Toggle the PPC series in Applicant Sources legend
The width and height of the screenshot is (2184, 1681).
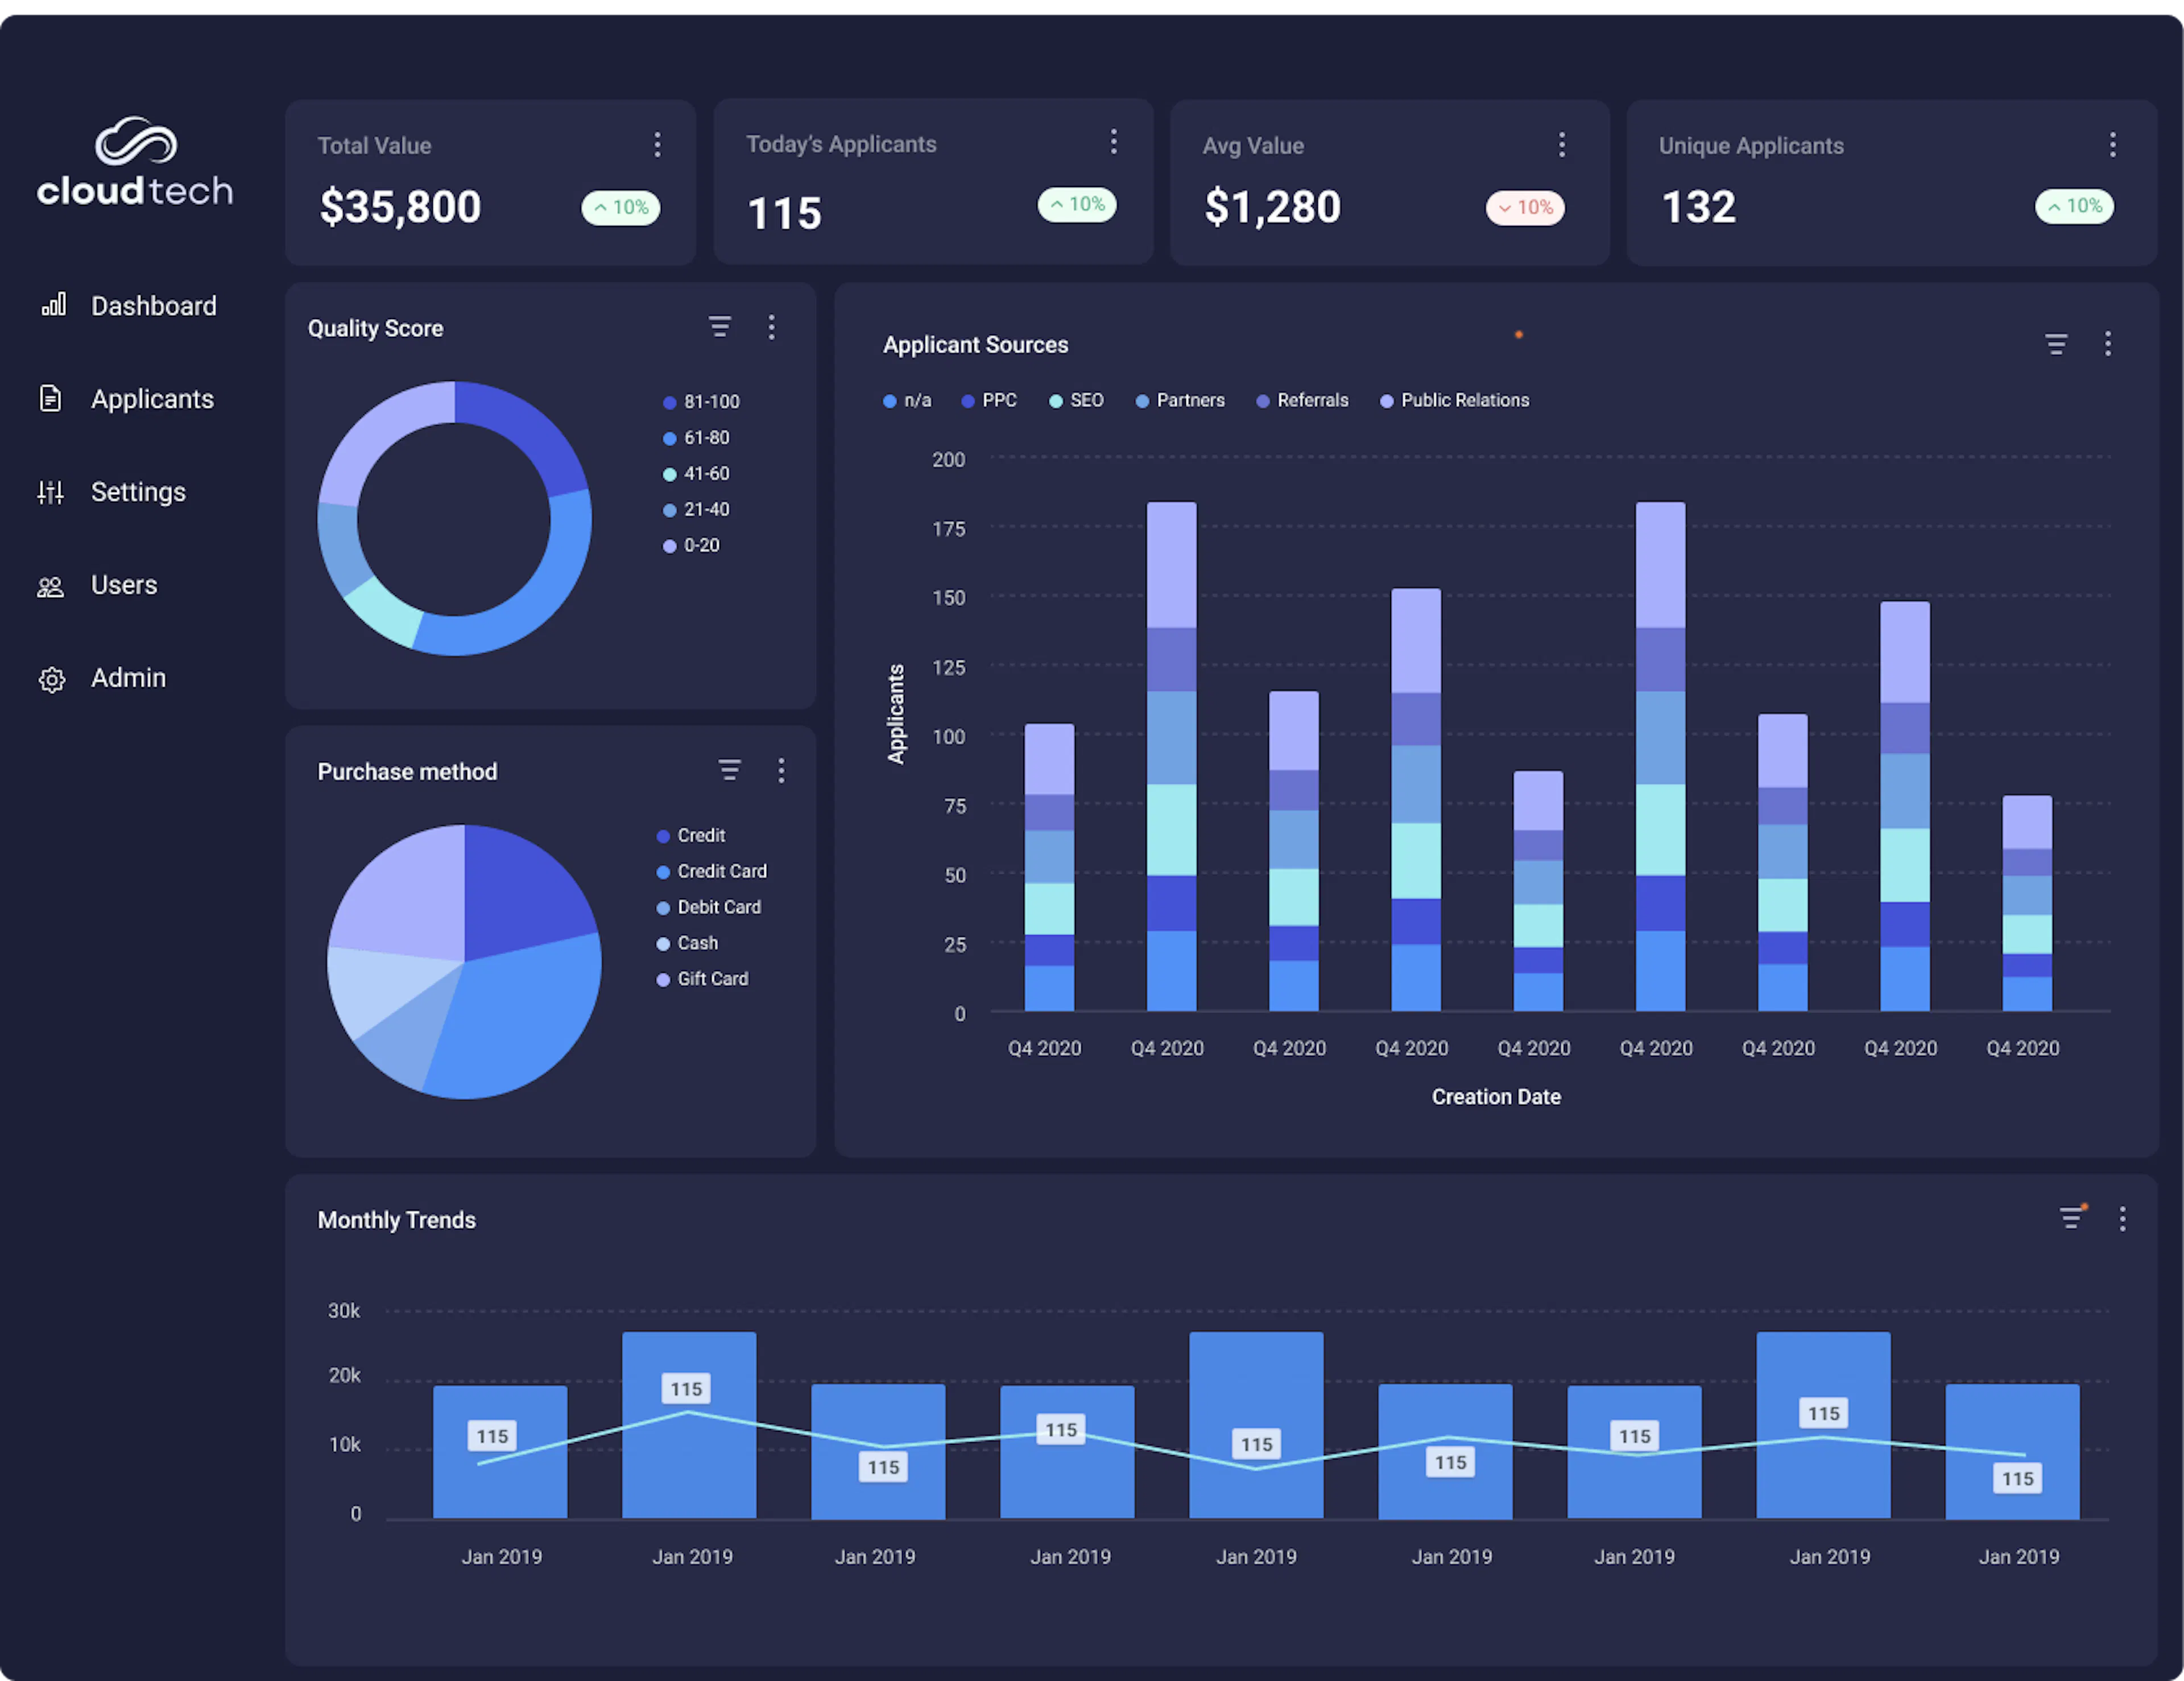coord(989,400)
